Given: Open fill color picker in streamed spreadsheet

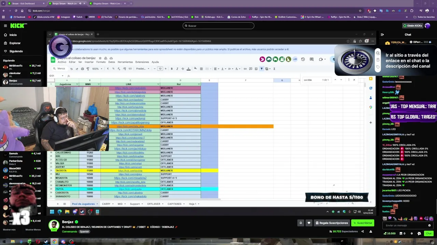Looking at the screenshot, I should [x=195, y=69].
